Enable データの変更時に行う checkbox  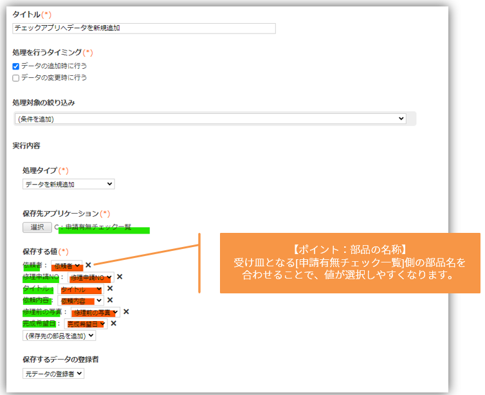point(16,78)
